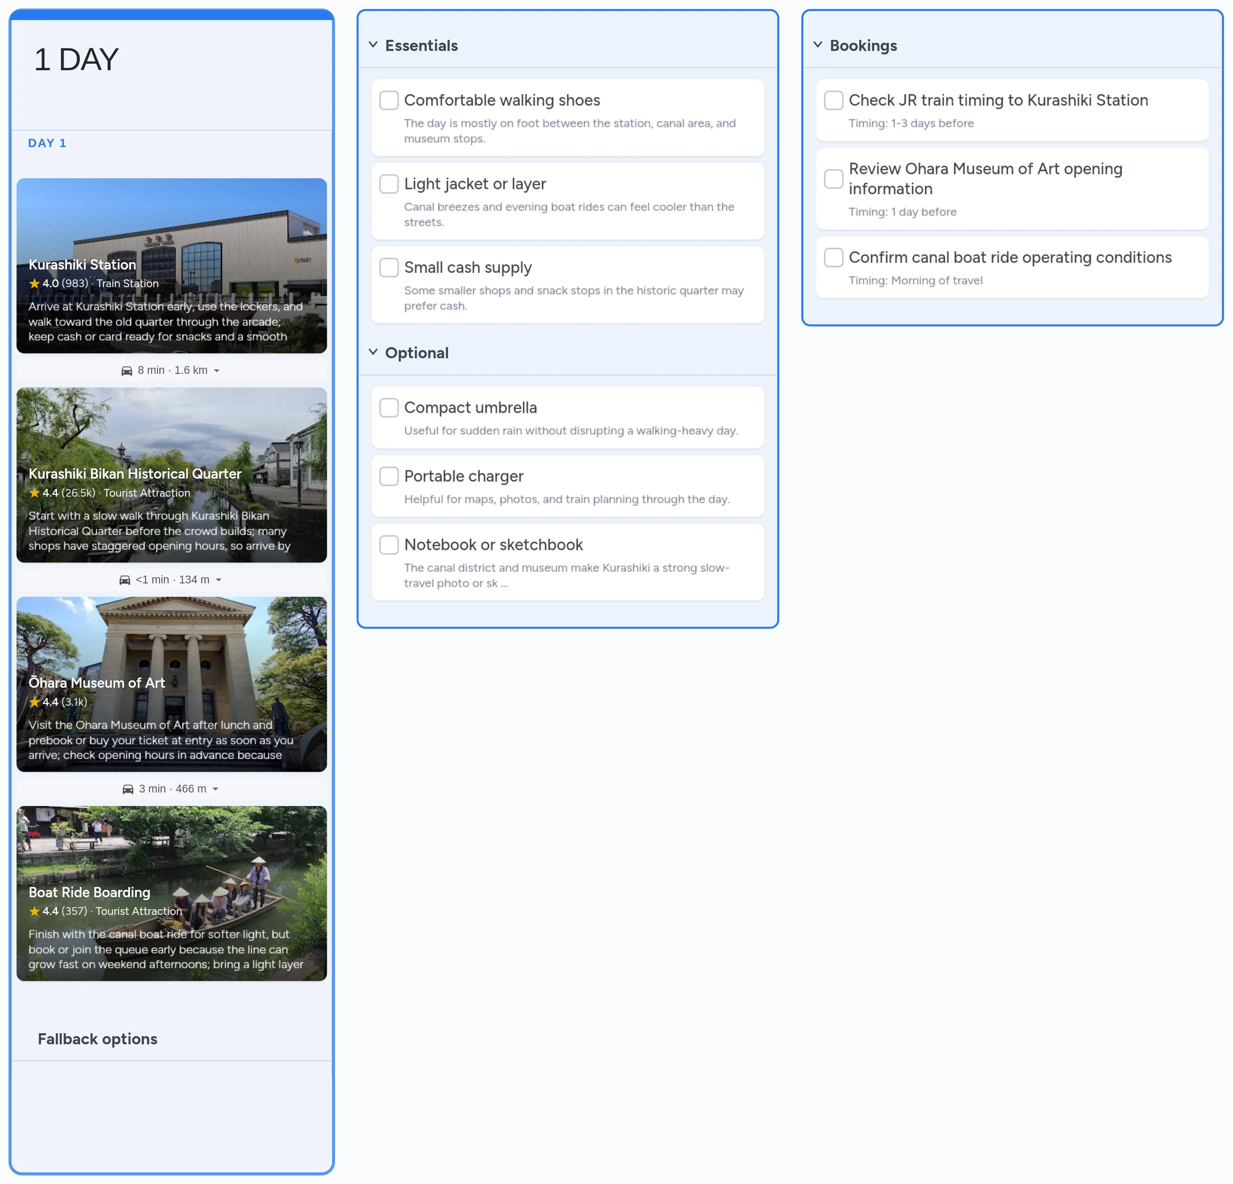Screen dimensions: 1233x1184
Task: Collapse the Essentials section chevron
Action: [373, 45]
